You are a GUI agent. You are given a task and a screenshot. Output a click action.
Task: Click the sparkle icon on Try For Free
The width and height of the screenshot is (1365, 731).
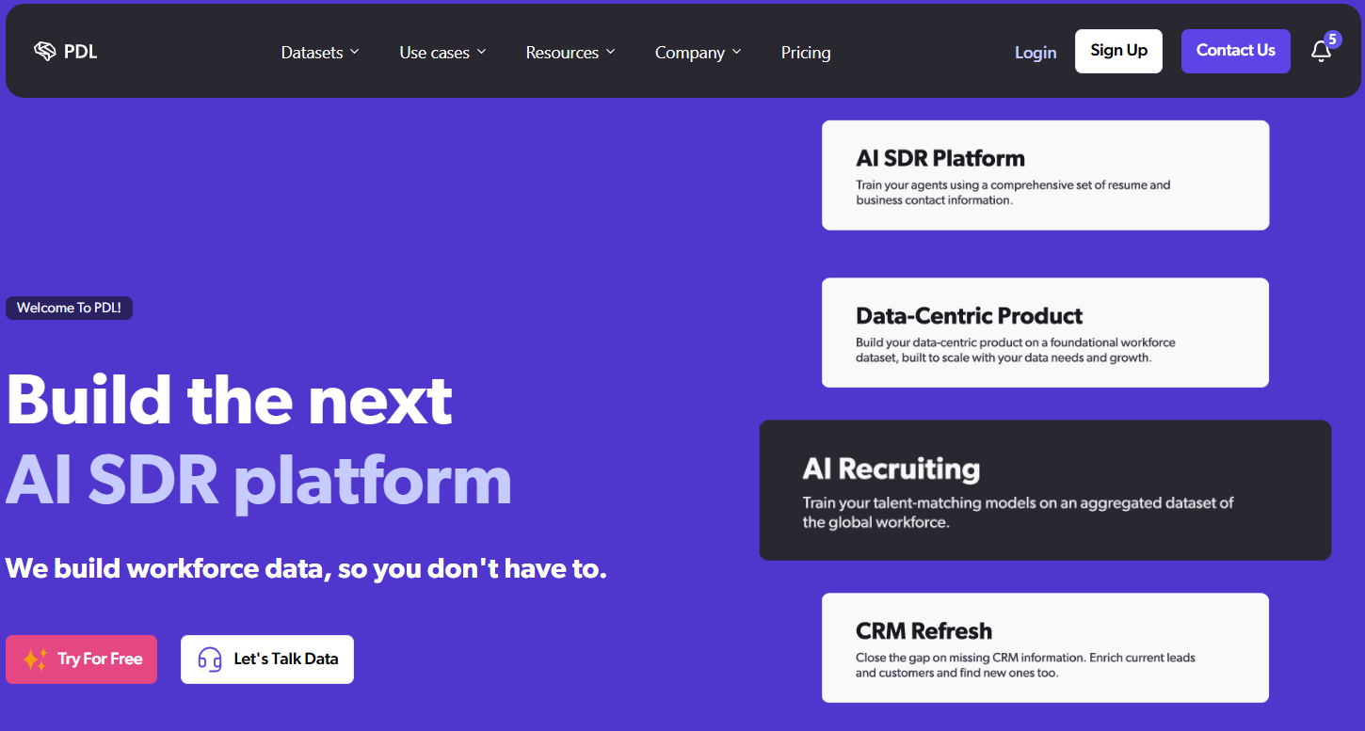tap(35, 659)
